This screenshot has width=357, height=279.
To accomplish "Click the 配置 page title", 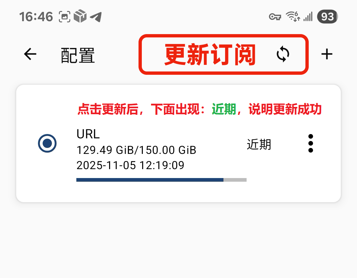I will pos(78,55).
